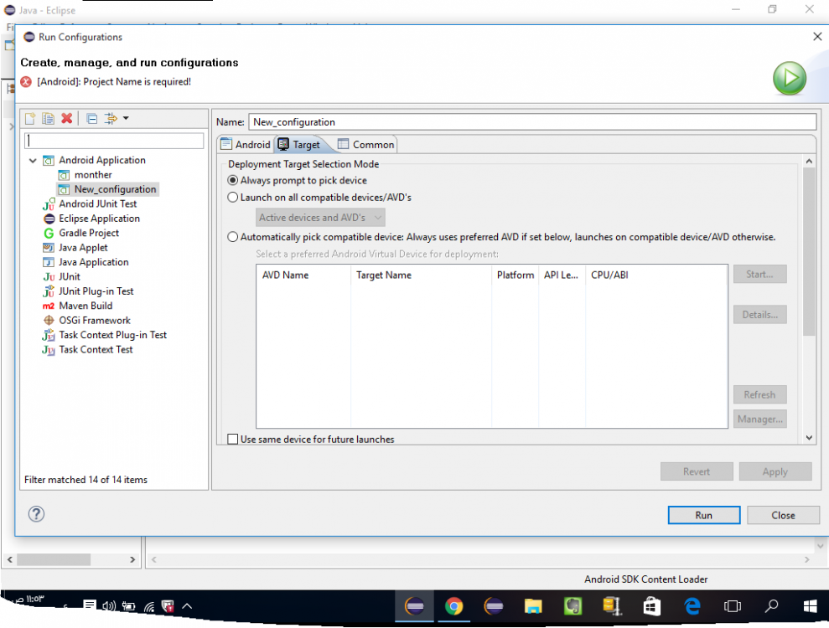The width and height of the screenshot is (829, 628).
Task: Sort by Target Name column header
Action: tap(421, 275)
